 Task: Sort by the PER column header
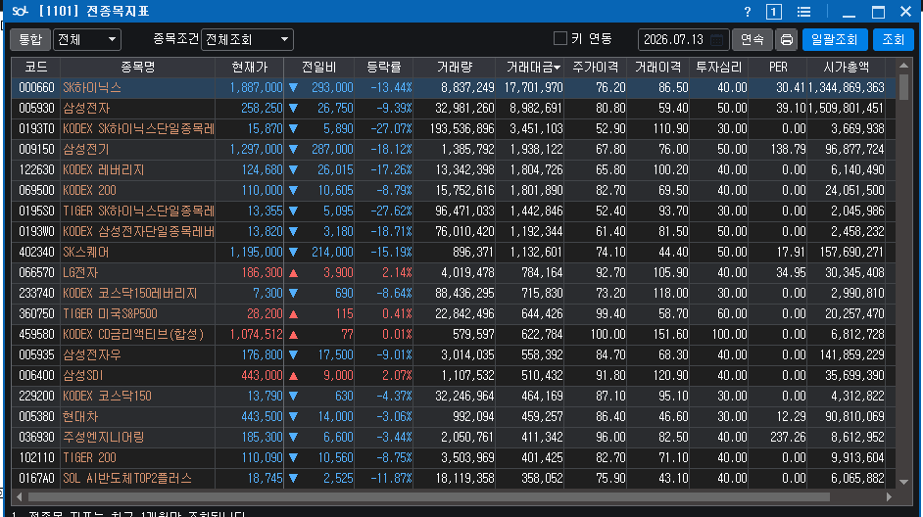(778, 67)
